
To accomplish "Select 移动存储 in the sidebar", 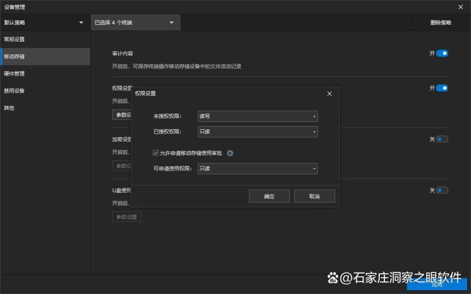I will click(45, 57).
